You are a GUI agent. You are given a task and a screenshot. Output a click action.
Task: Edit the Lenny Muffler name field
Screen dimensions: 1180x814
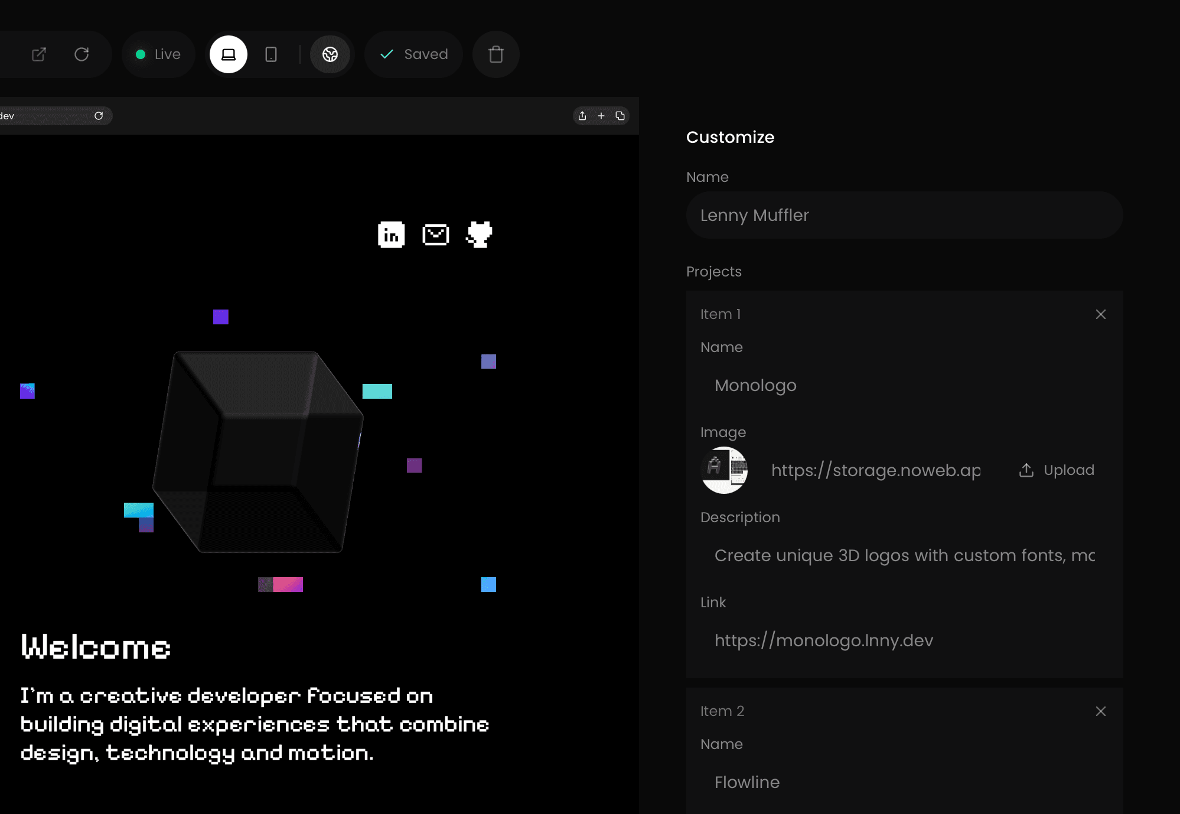tap(904, 215)
